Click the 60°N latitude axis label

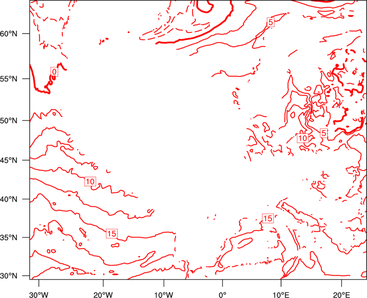coord(9,33)
